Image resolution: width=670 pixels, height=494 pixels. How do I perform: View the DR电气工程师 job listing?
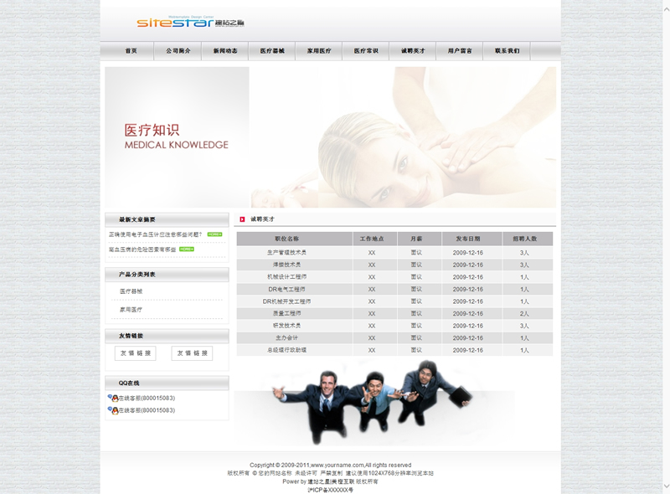286,289
